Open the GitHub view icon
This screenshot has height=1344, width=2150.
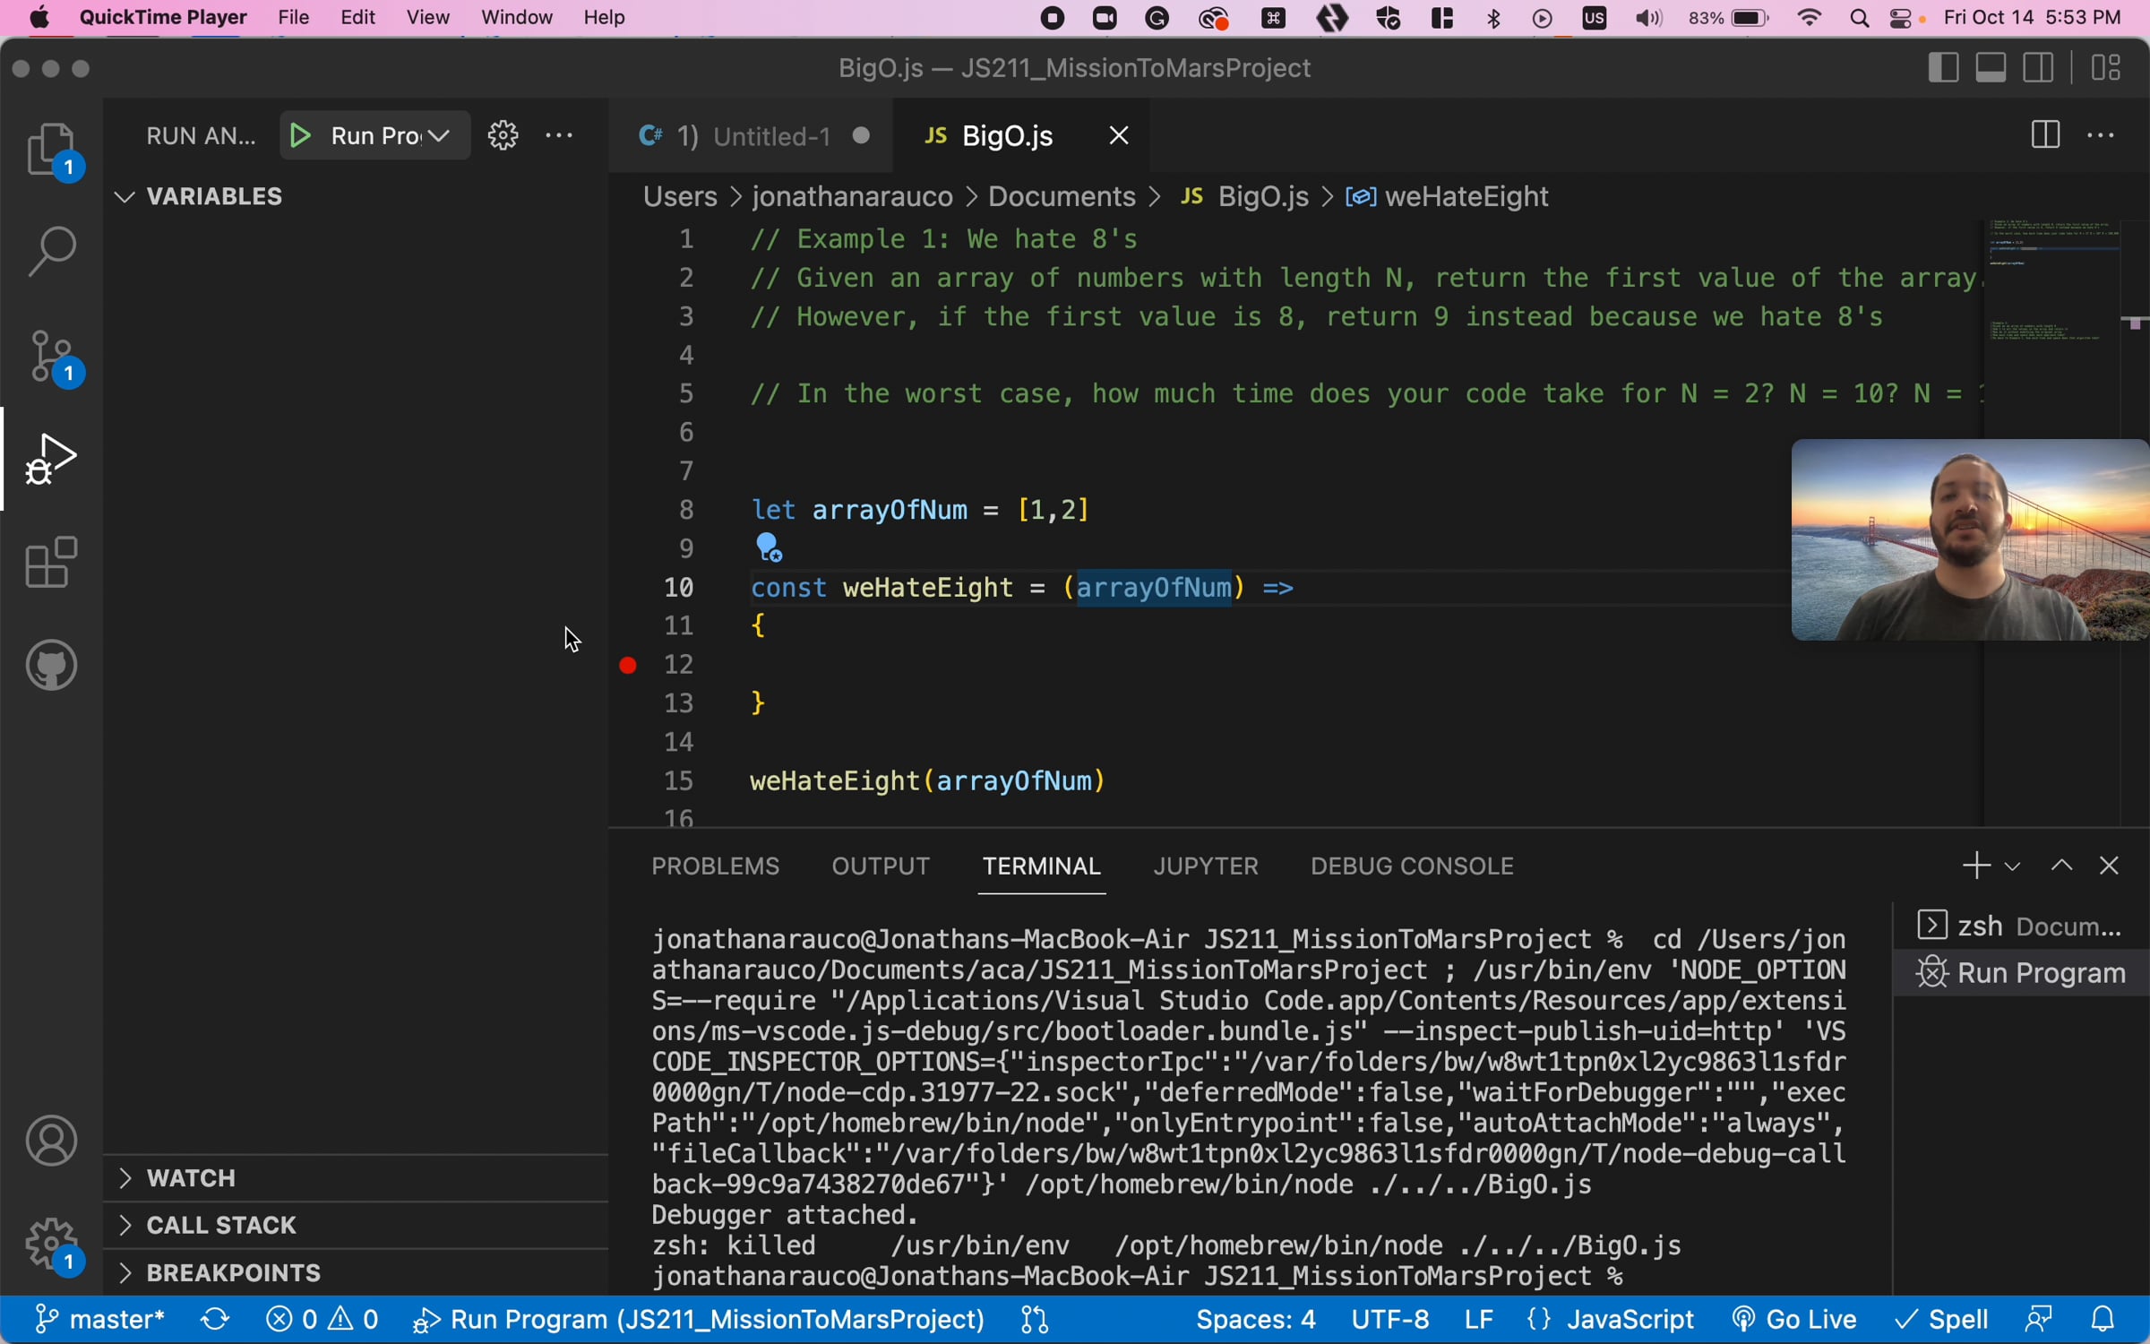point(52,665)
